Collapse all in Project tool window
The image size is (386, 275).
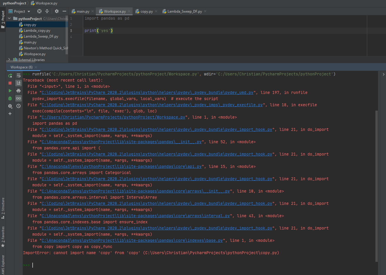[x=47, y=11]
